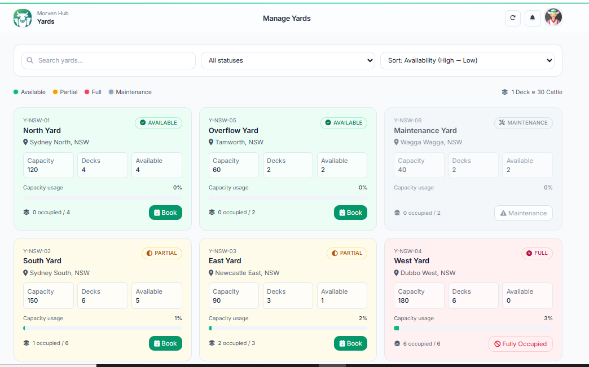Click the AVAILABLE badge on Overflow Yard

[x=344, y=123]
